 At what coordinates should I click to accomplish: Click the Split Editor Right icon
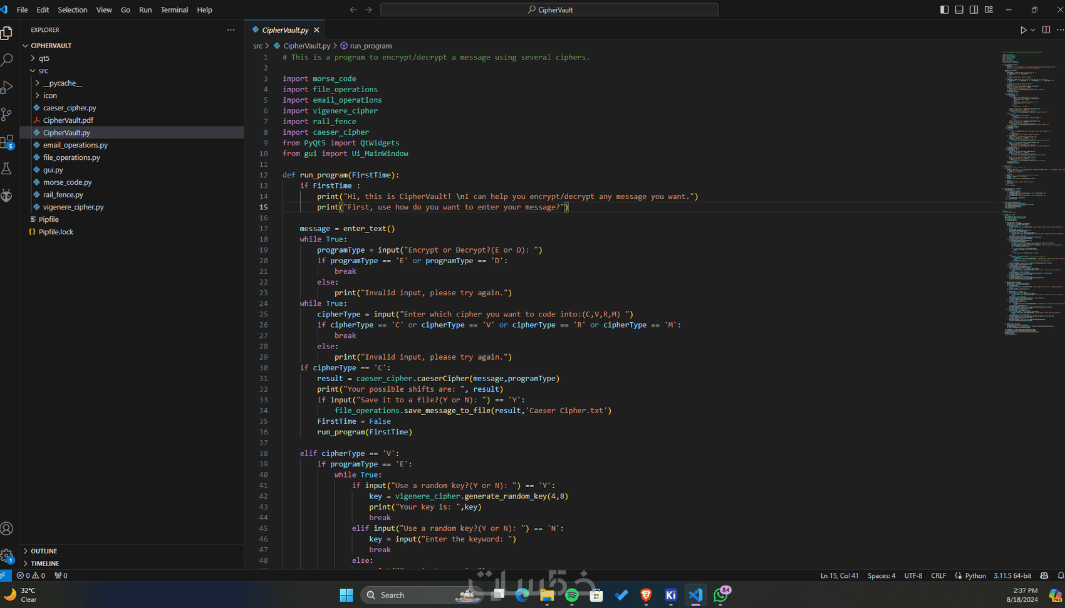(x=1046, y=29)
